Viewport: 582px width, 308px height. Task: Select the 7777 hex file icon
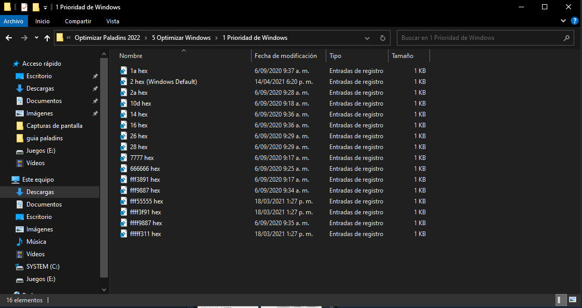tap(123, 158)
